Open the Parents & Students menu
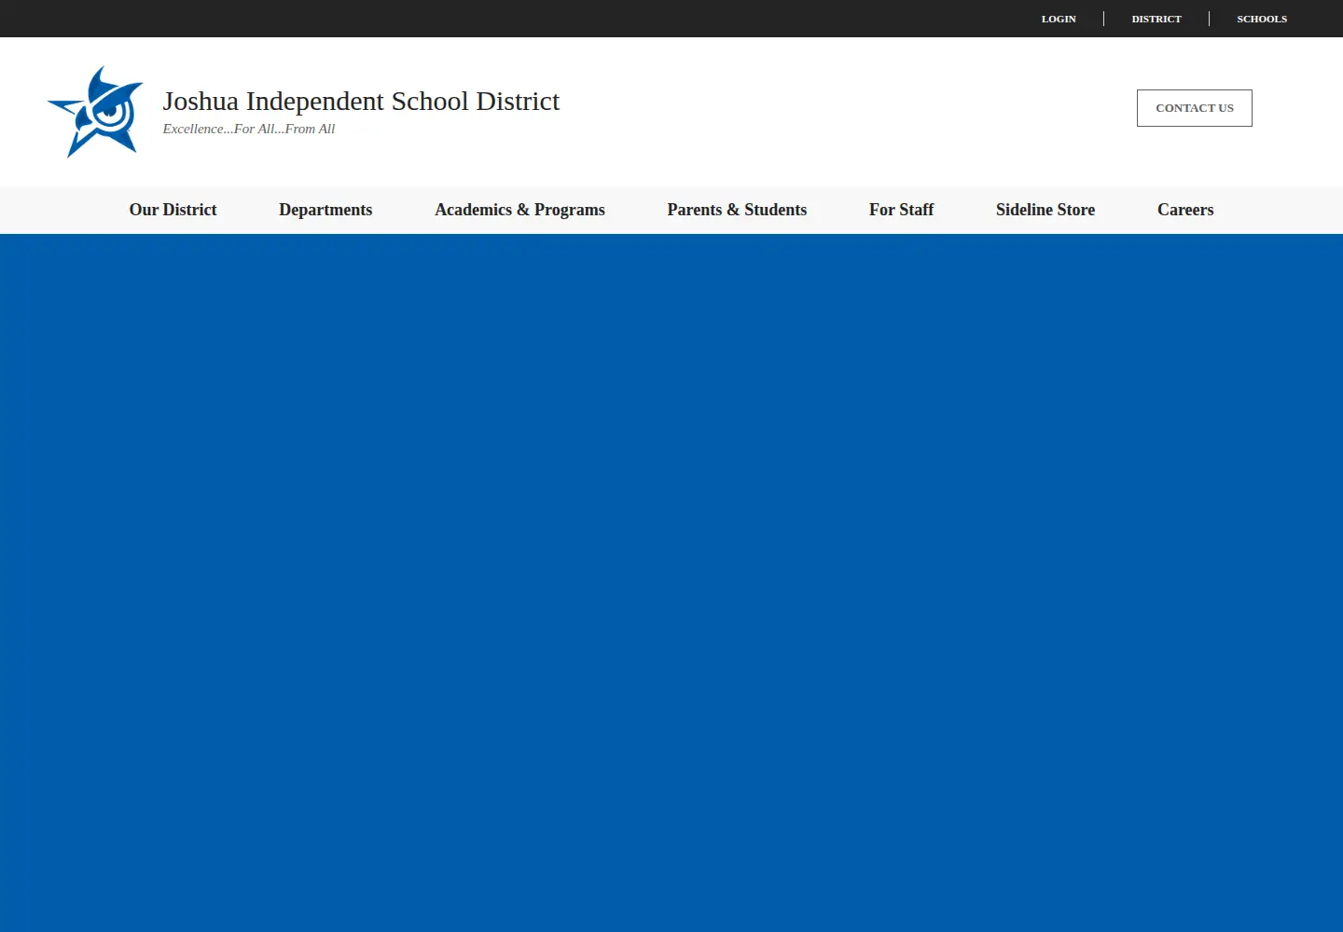Viewport: 1343px width, 932px height. [737, 210]
